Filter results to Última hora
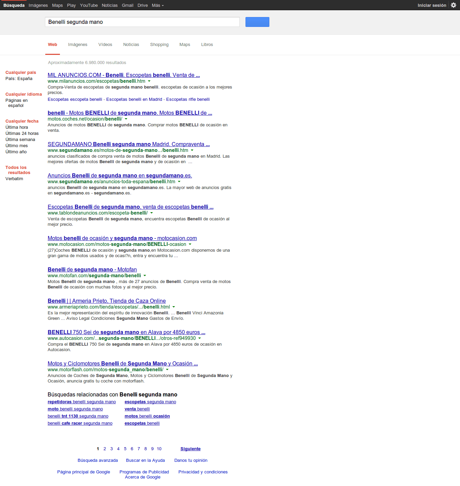Screen dimensions: 460x486 tap(17, 127)
